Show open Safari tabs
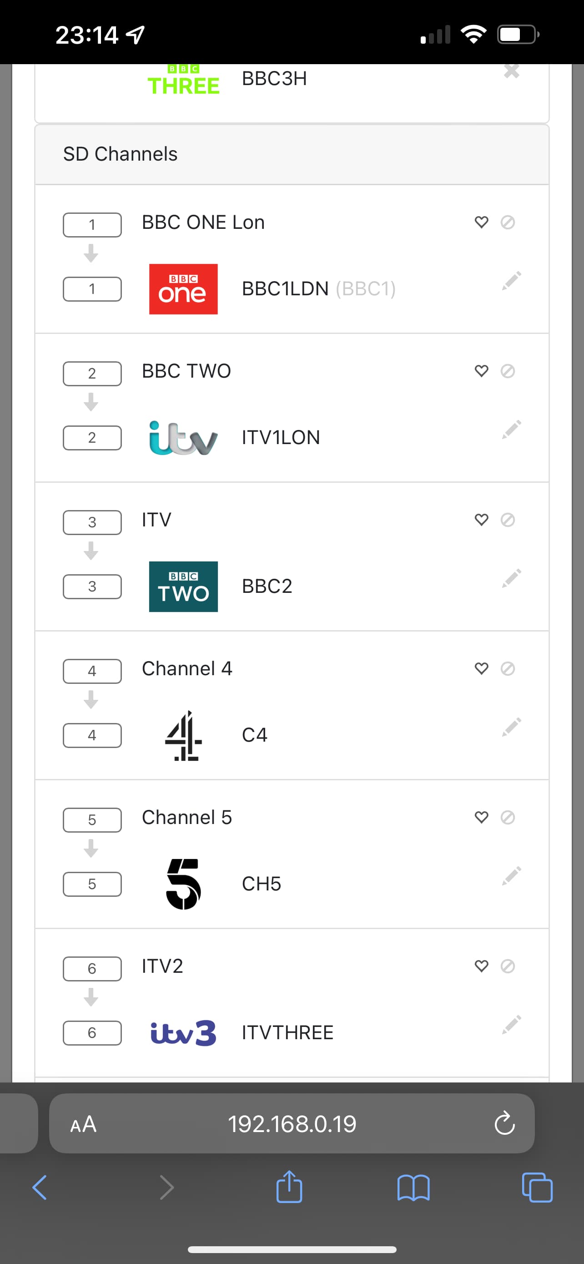Viewport: 584px width, 1264px height. click(538, 1188)
